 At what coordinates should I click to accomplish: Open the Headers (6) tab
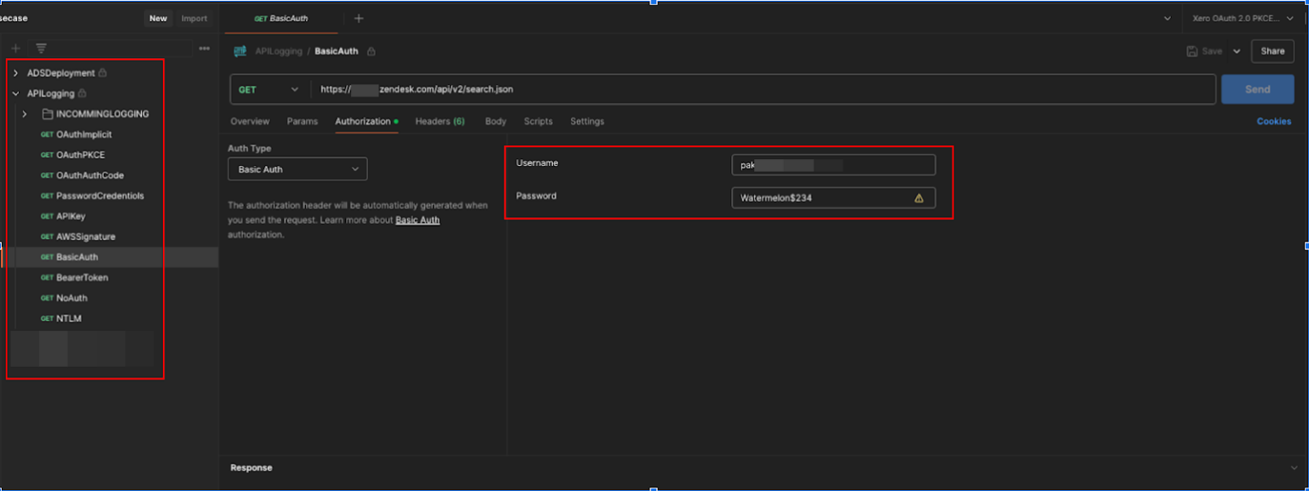tap(440, 122)
